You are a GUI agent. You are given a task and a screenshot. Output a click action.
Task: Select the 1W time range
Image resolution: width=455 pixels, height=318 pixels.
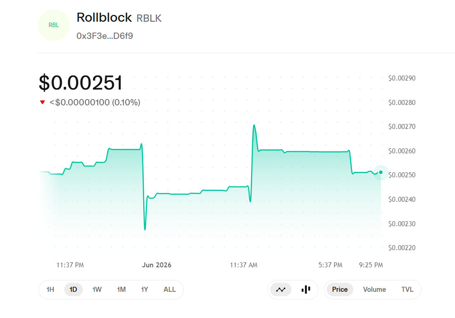(x=97, y=290)
